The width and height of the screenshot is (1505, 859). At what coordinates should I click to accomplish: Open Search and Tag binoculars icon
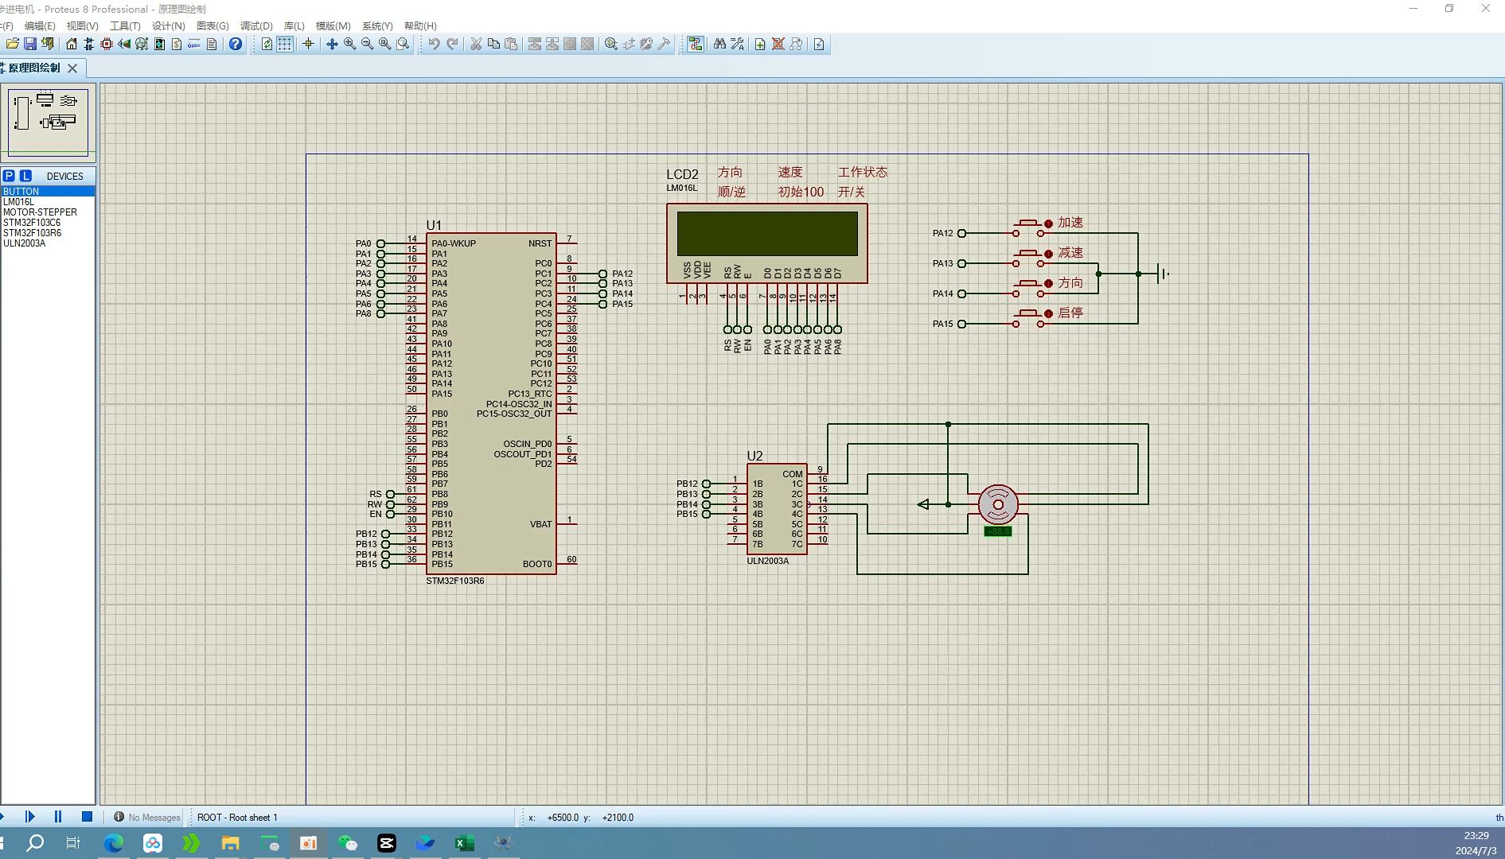point(719,44)
